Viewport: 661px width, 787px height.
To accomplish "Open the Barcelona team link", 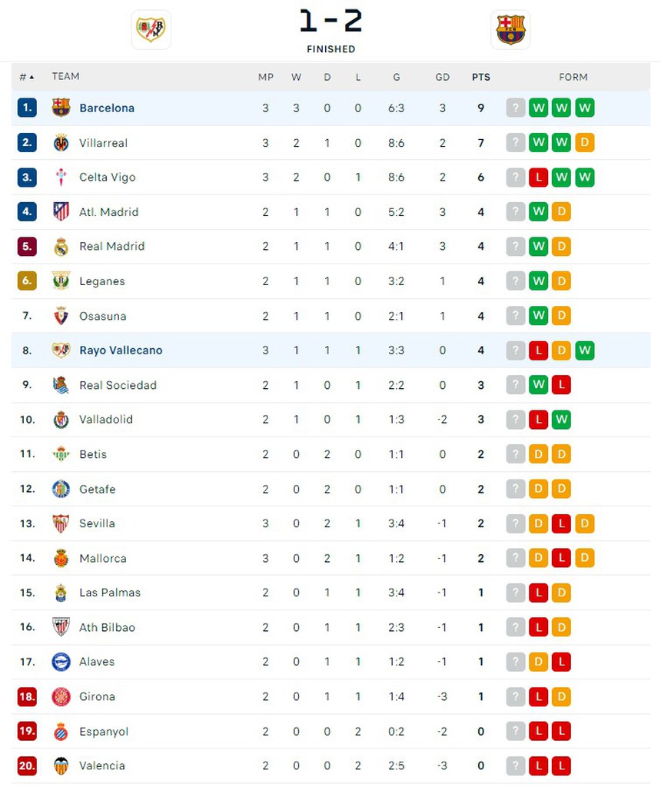I will pyautogui.click(x=107, y=108).
